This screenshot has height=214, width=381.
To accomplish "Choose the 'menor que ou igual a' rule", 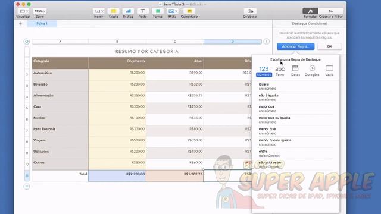I will (x=295, y=142).
